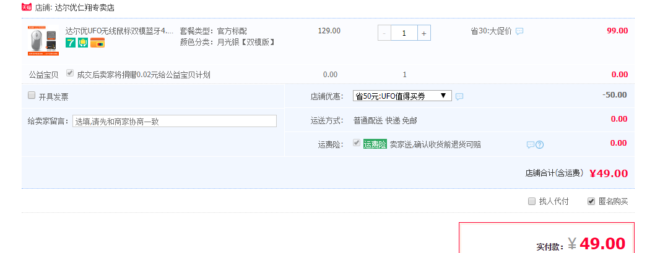Screen dimensions: 647x253
Task: Open 达尔优UFO无线鼠标 product title link
Action: pyautogui.click(x=119, y=31)
